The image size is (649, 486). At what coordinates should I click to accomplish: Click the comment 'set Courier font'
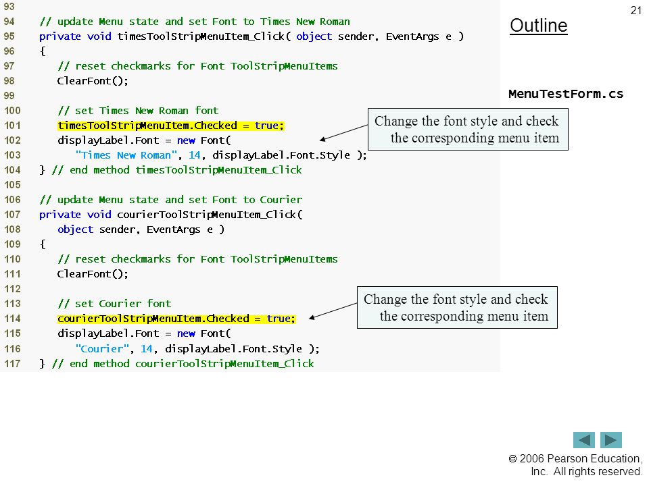[x=114, y=304]
